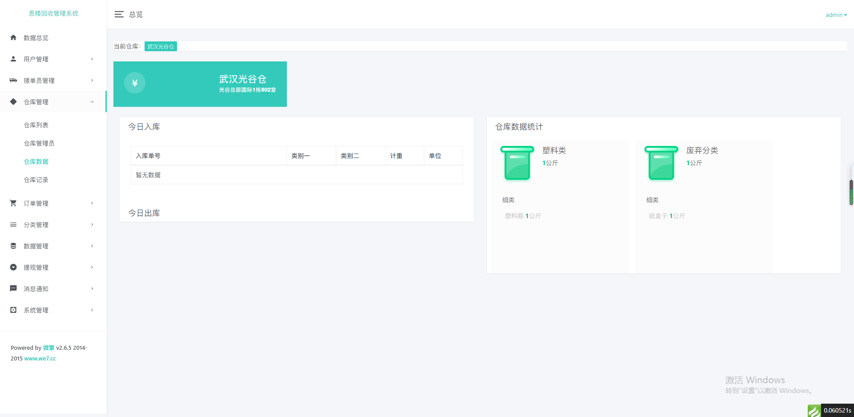
Task: Click the 武汉光谷仓 current warehouse tag
Action: 161,46
